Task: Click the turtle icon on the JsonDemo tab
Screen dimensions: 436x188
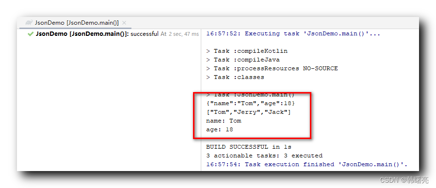Action: 29,23
